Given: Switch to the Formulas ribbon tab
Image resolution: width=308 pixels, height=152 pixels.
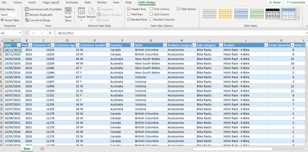Looking at the screenshot, I should 72,2.
